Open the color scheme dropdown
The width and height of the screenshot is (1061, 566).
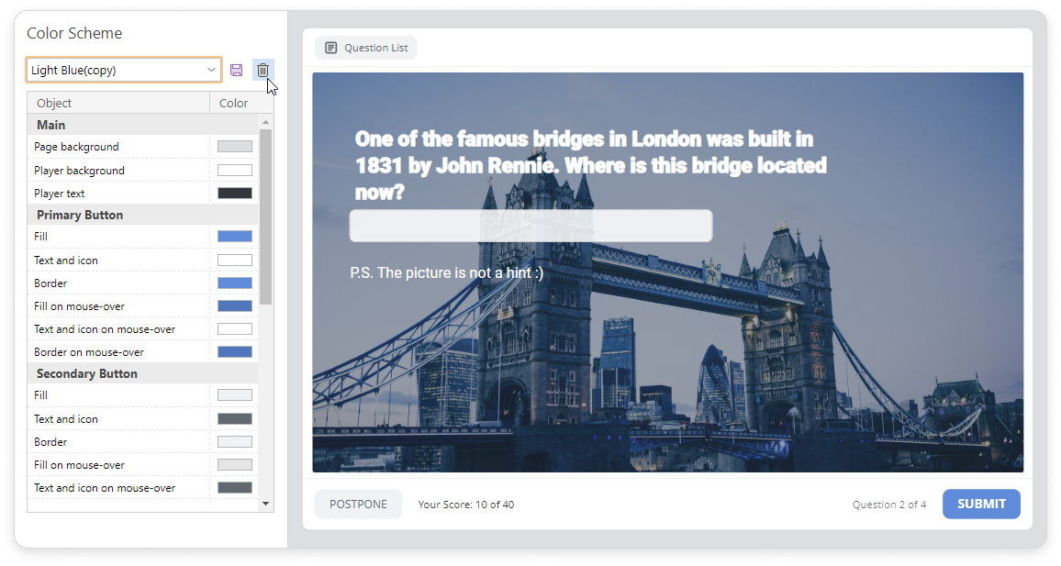pos(212,70)
